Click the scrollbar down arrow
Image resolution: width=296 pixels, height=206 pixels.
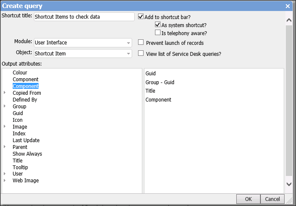tap(289, 184)
